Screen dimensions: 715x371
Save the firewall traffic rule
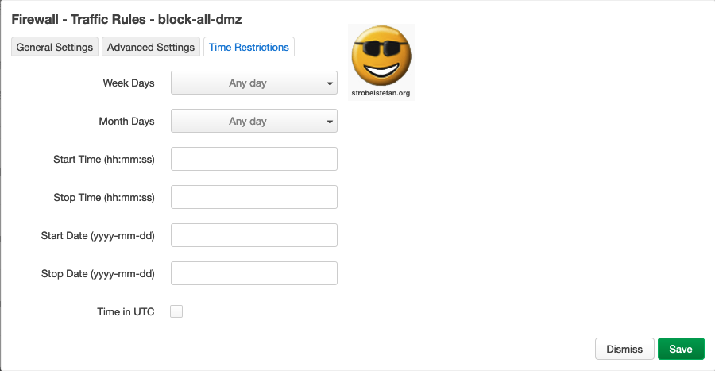[x=681, y=349]
